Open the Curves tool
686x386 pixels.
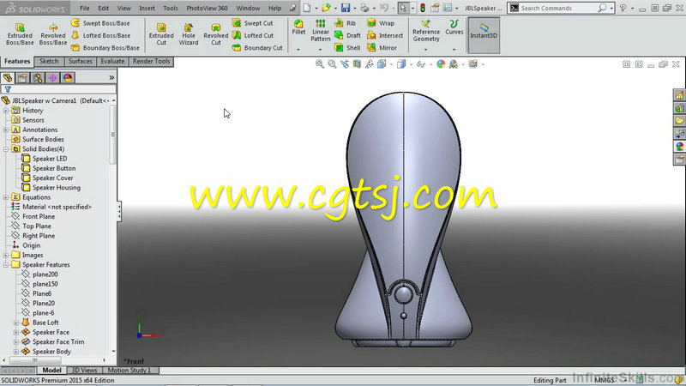(x=454, y=27)
